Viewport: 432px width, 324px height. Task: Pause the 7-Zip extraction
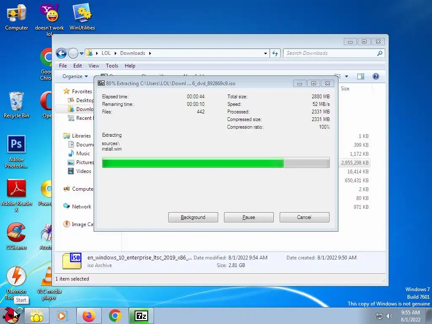(249, 217)
